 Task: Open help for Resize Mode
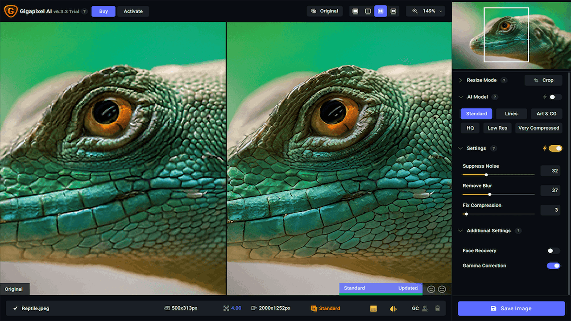click(504, 80)
